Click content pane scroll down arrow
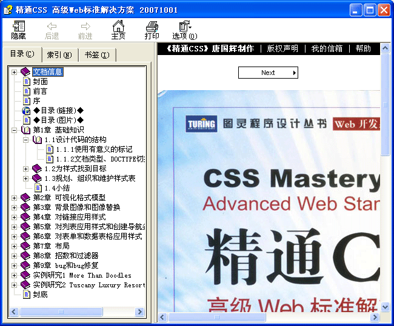This screenshot has width=394, height=326. (385, 307)
